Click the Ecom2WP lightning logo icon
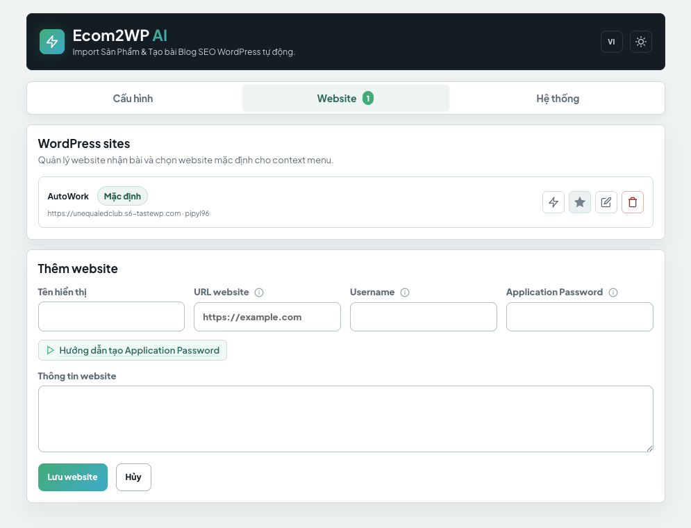Image resolution: width=691 pixels, height=528 pixels. click(52, 42)
